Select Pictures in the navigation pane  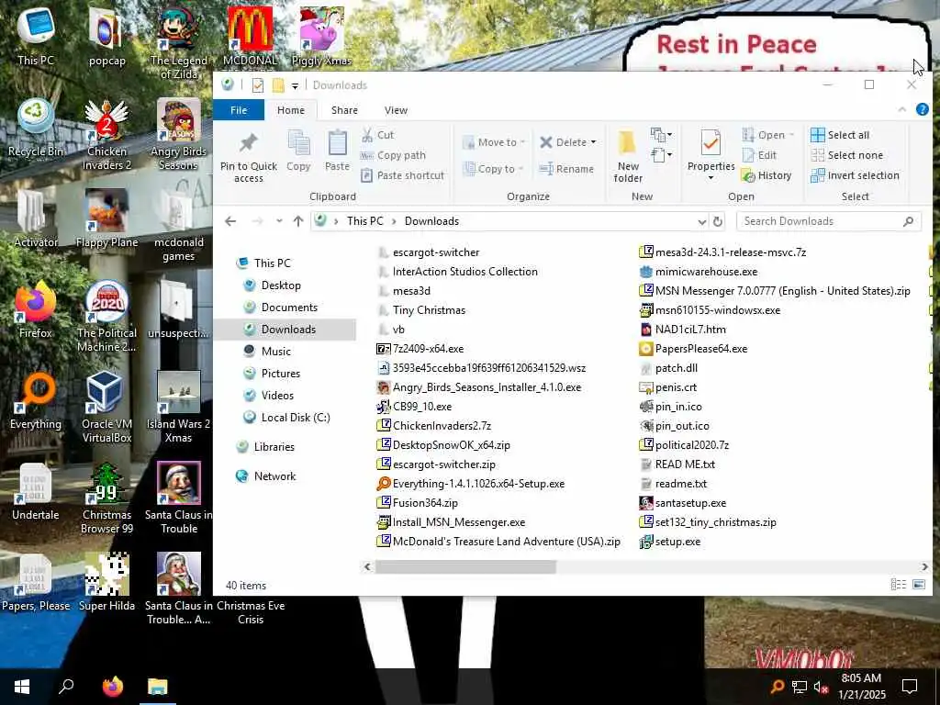281,374
